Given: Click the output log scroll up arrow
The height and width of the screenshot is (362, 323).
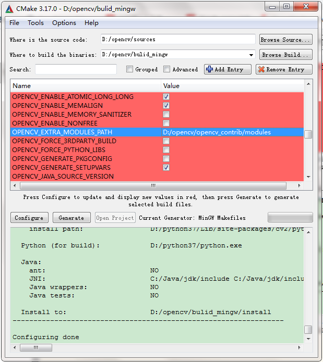Looking at the screenshot, I should [308, 232].
